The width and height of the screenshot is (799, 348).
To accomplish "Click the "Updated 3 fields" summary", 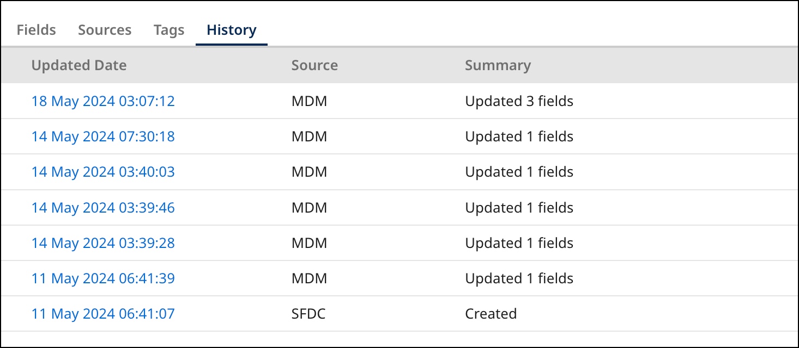I will [x=519, y=101].
